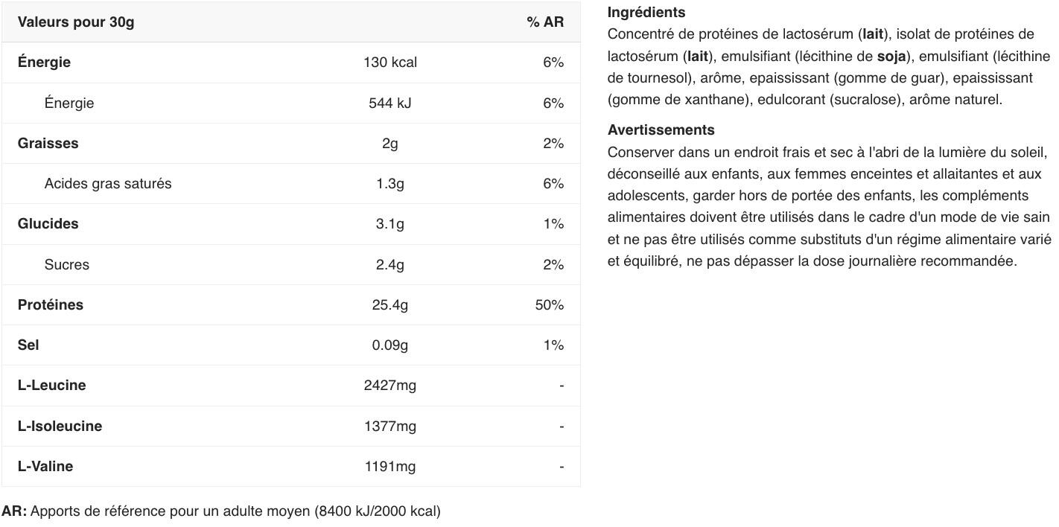Click the 'Ingrédients' heading
The width and height of the screenshot is (1059, 527).
(x=646, y=13)
